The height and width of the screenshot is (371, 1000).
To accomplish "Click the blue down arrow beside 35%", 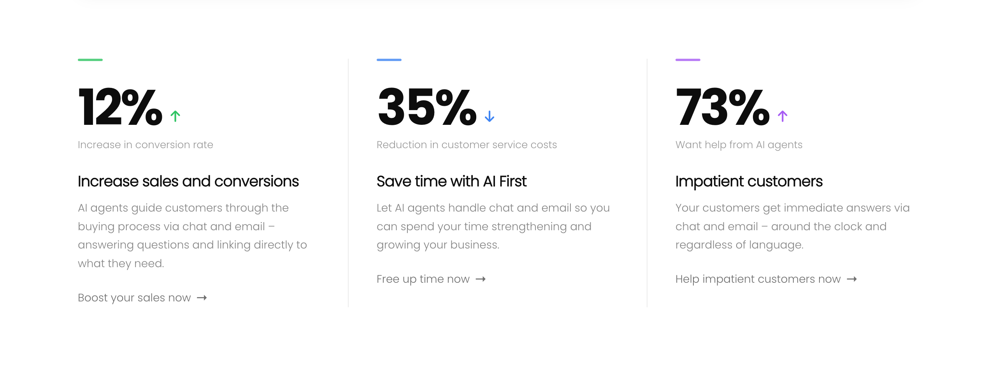I will coord(489,116).
